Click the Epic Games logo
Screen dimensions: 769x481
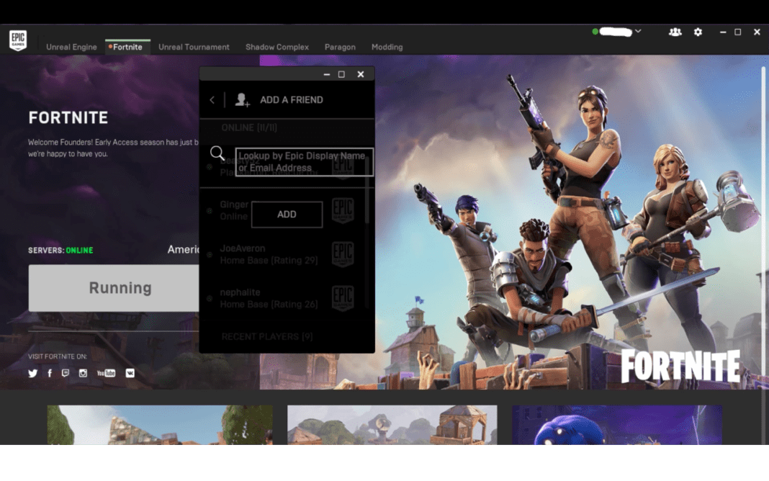17,40
